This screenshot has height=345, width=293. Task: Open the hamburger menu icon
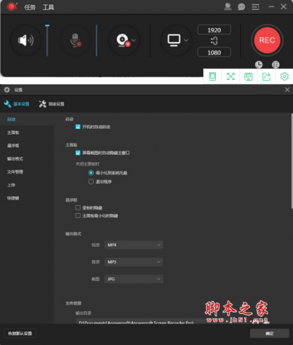(255, 7)
